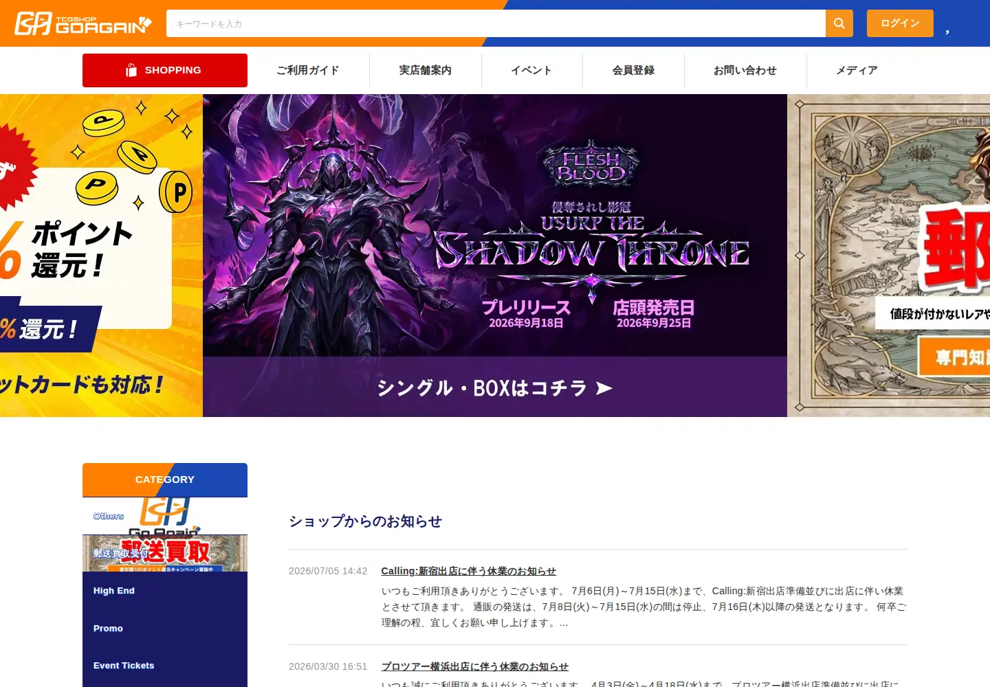Open Calling:新宿出店に伴う休業のお知らせ news link
The height and width of the screenshot is (687, 990).
point(469,571)
